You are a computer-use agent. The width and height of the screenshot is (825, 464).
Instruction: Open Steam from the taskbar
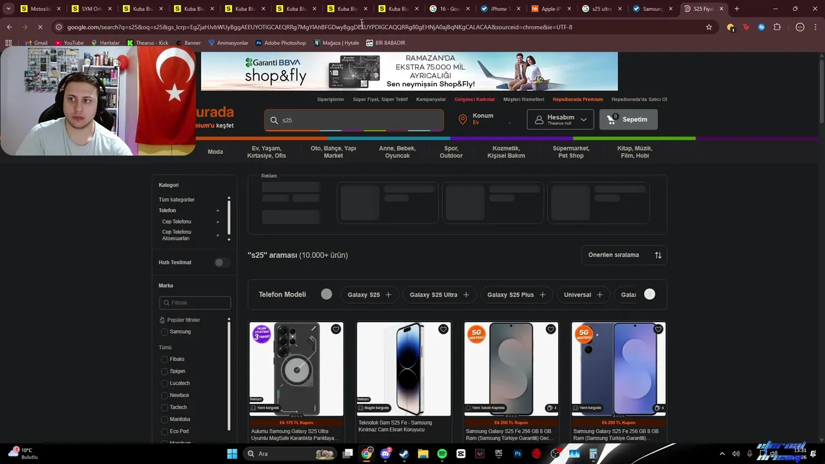(x=404, y=454)
